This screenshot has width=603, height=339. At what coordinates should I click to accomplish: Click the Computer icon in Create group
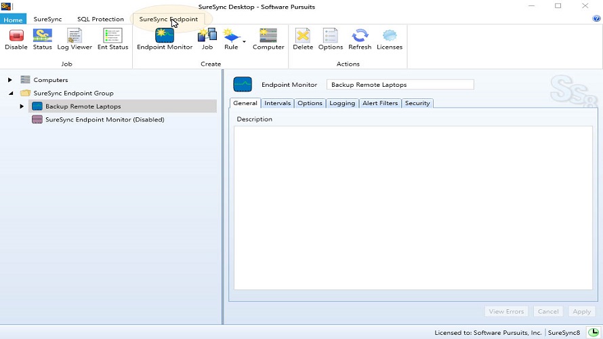tap(268, 39)
